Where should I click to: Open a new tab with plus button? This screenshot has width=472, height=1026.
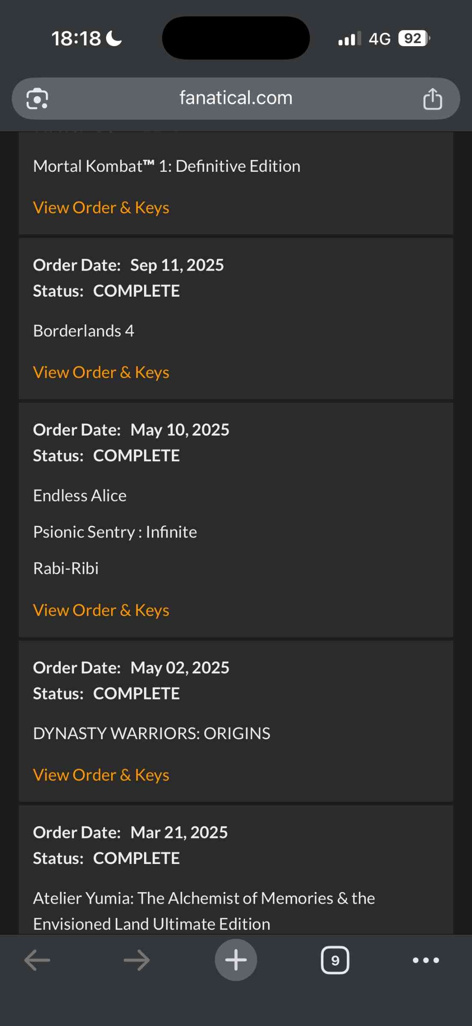pyautogui.click(x=236, y=960)
